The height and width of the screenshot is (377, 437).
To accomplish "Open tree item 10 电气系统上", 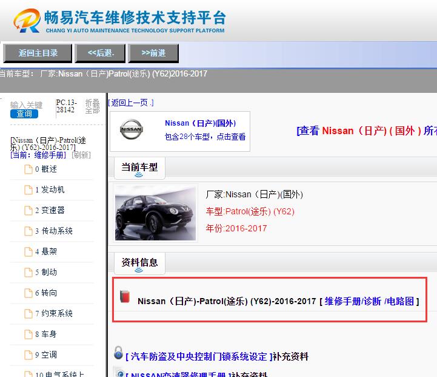I will pyautogui.click(x=59, y=374).
